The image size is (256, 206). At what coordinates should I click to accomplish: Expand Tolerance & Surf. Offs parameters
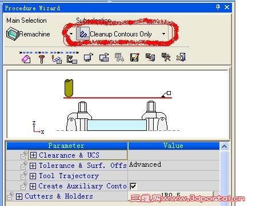click(33, 166)
